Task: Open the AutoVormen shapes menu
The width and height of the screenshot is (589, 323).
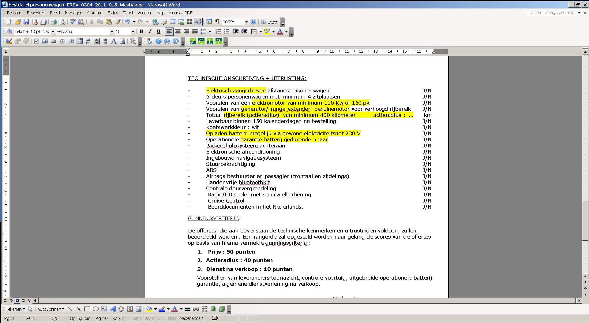Action: [x=51, y=309]
